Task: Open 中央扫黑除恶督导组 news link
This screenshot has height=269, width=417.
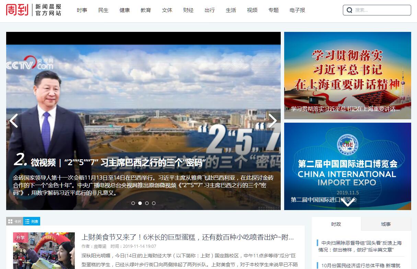Action: tap(360, 246)
